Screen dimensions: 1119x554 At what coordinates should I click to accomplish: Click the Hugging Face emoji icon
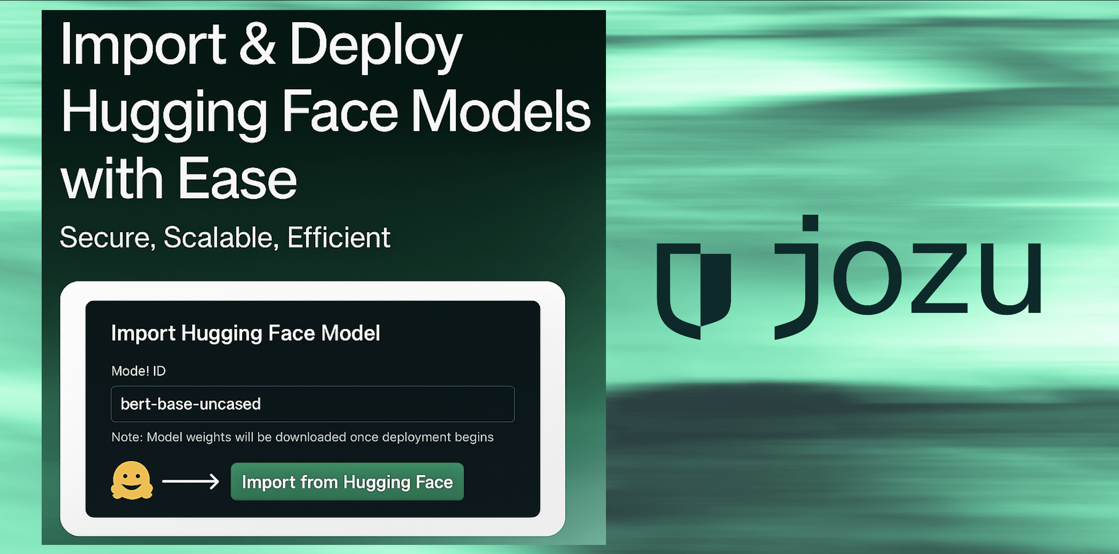pos(132,481)
